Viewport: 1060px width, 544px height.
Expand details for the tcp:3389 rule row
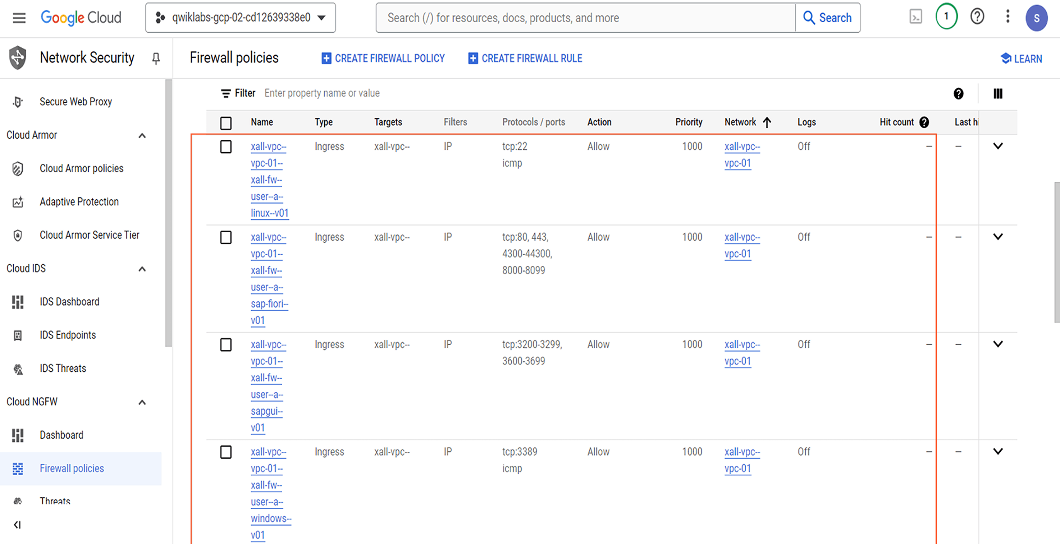coord(998,451)
